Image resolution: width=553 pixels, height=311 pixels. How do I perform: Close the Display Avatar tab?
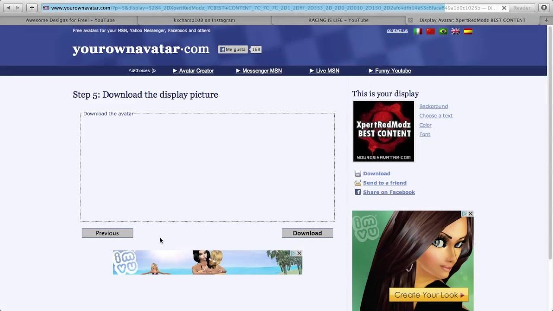tap(410, 20)
